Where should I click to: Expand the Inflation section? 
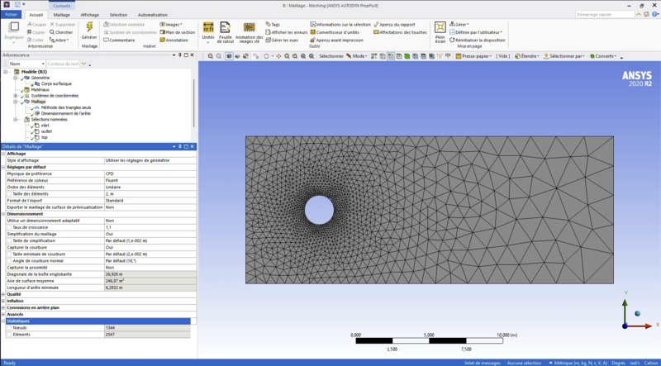point(4,301)
